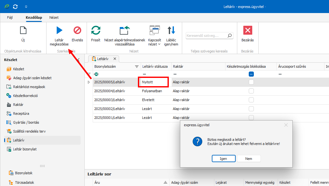Start inventory with Leltár megkezdése icon

[x=59, y=31]
